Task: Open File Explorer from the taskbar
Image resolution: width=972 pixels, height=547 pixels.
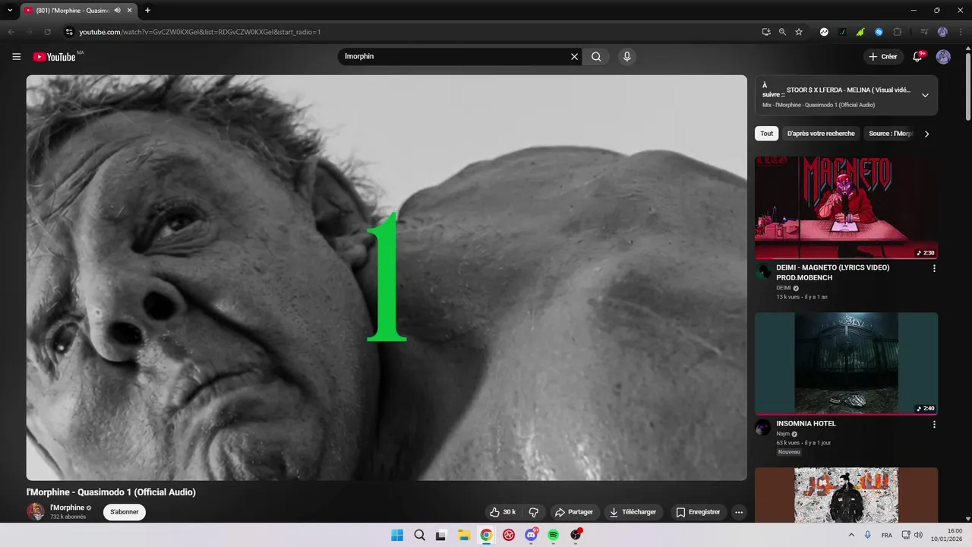Action: 464,535
